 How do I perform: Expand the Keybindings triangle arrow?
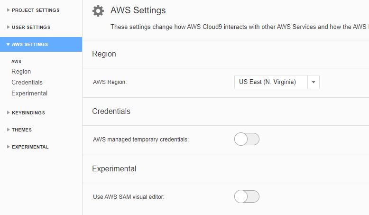[8, 112]
